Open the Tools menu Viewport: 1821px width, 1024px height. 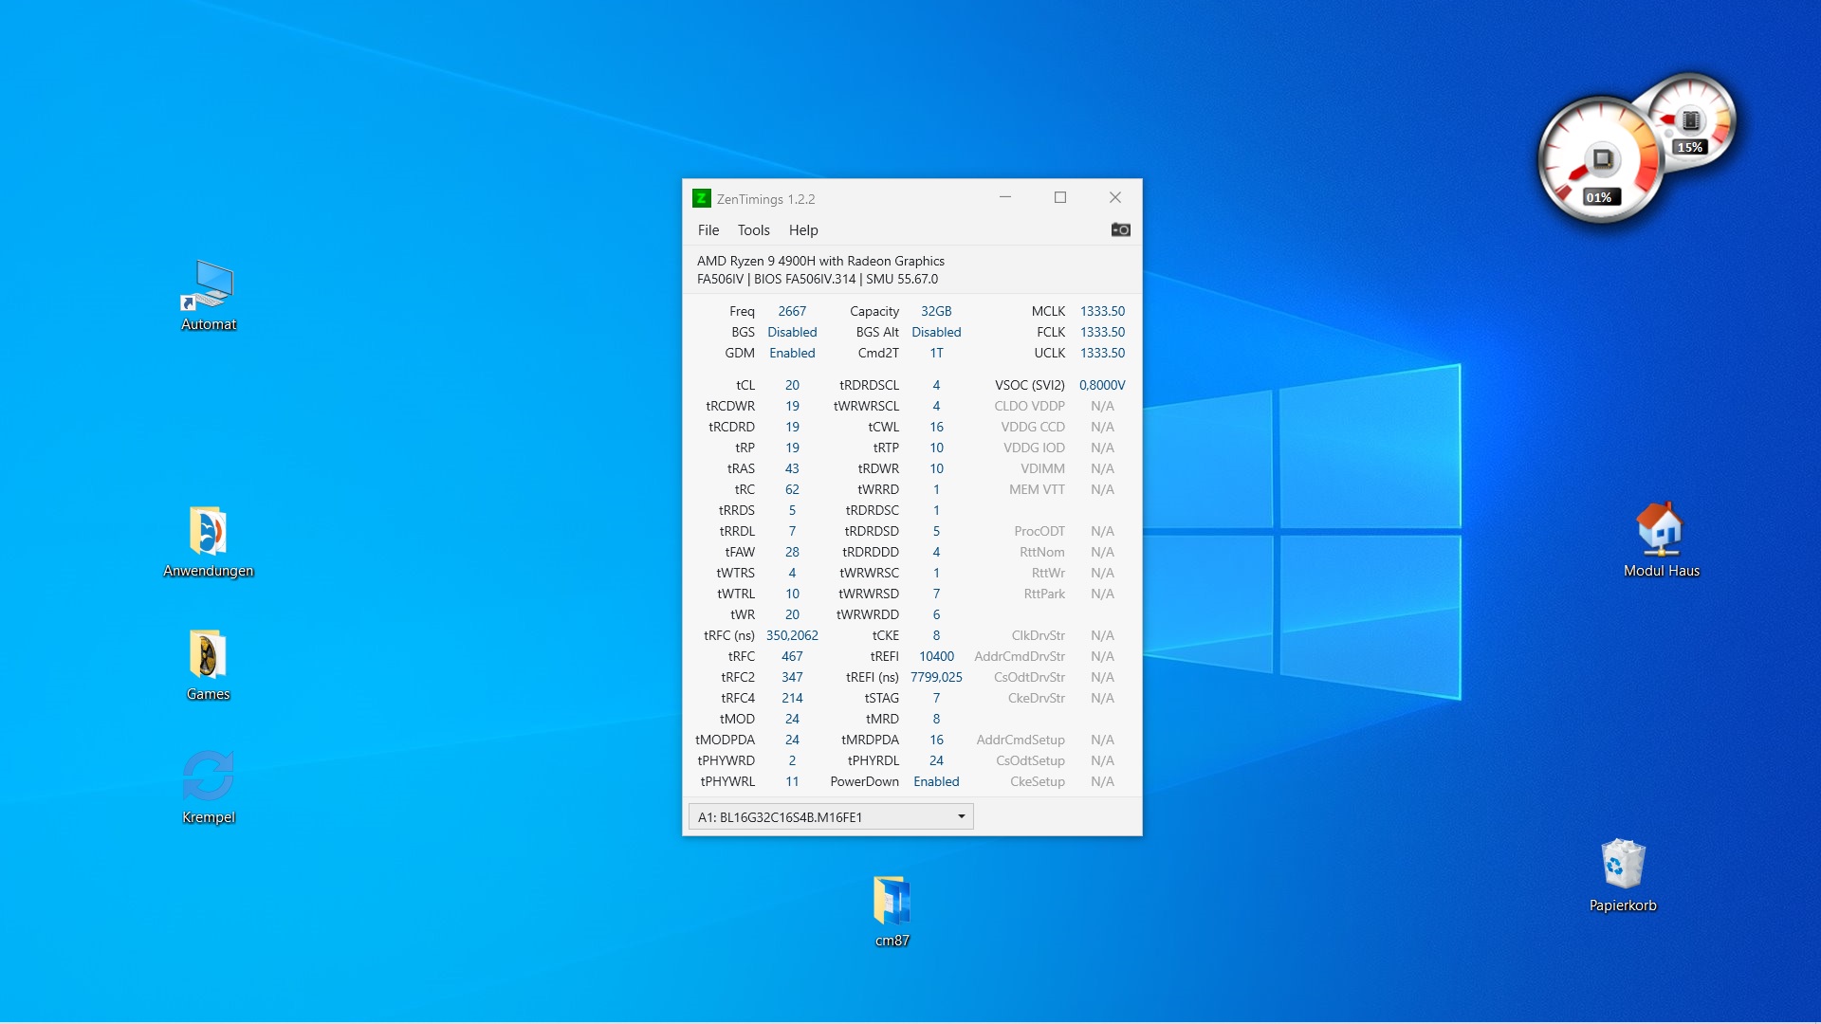coord(753,230)
